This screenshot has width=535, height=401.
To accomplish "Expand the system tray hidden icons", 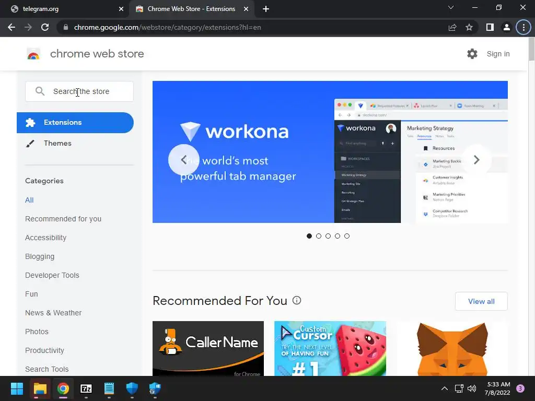I will [445, 388].
